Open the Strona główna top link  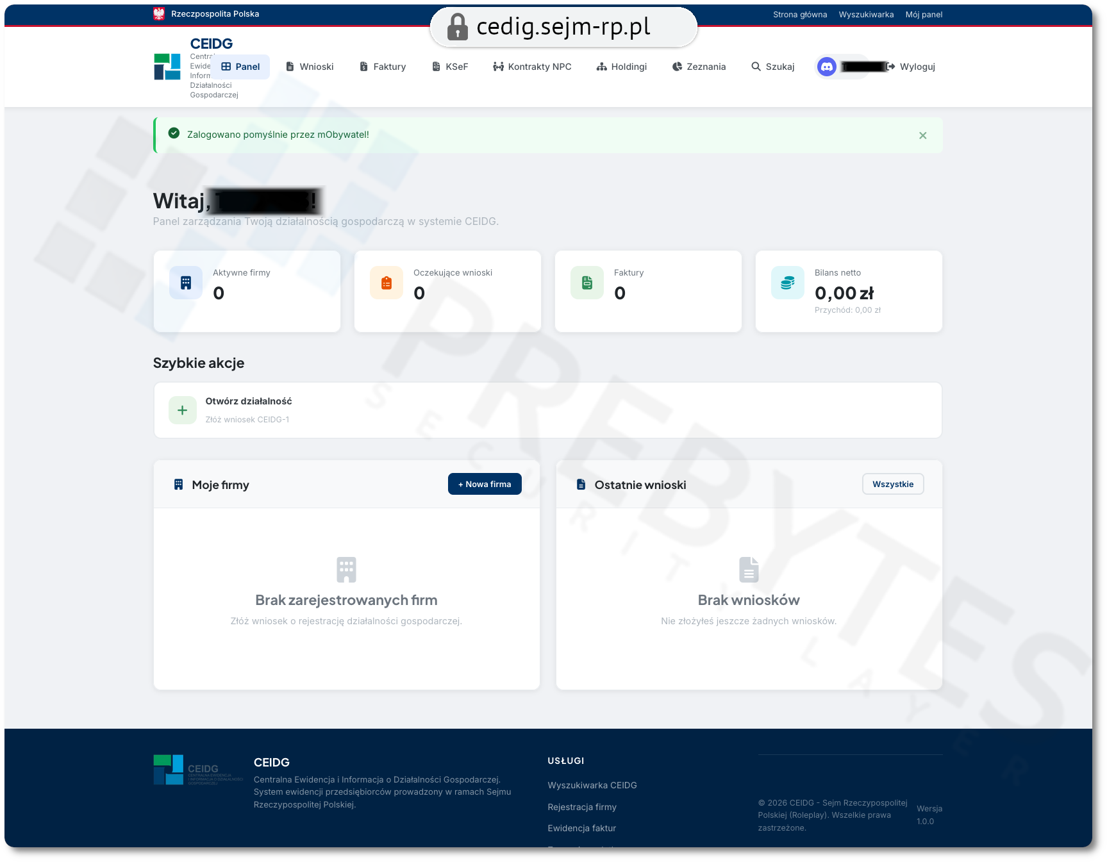[800, 15]
